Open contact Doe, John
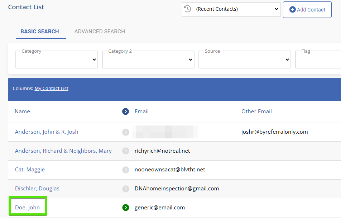The width and height of the screenshot is (341, 218). point(27,208)
